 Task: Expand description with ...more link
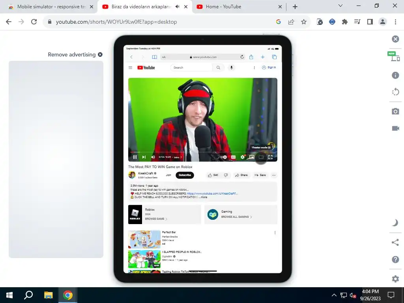click(x=203, y=197)
